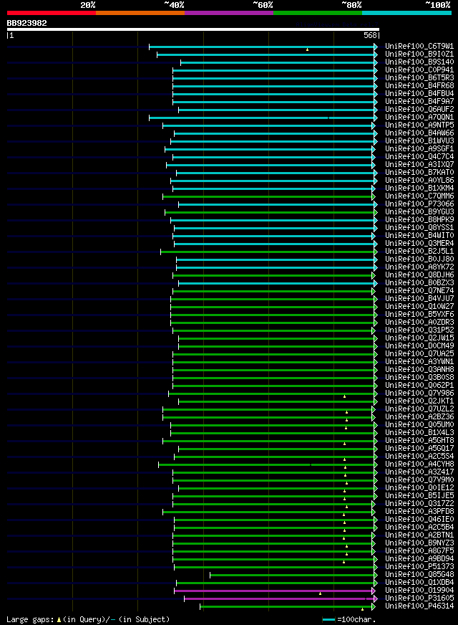Select the UniRef100_C7QMM6 label
Viewport: 458px width, 625px height.
[419, 196]
